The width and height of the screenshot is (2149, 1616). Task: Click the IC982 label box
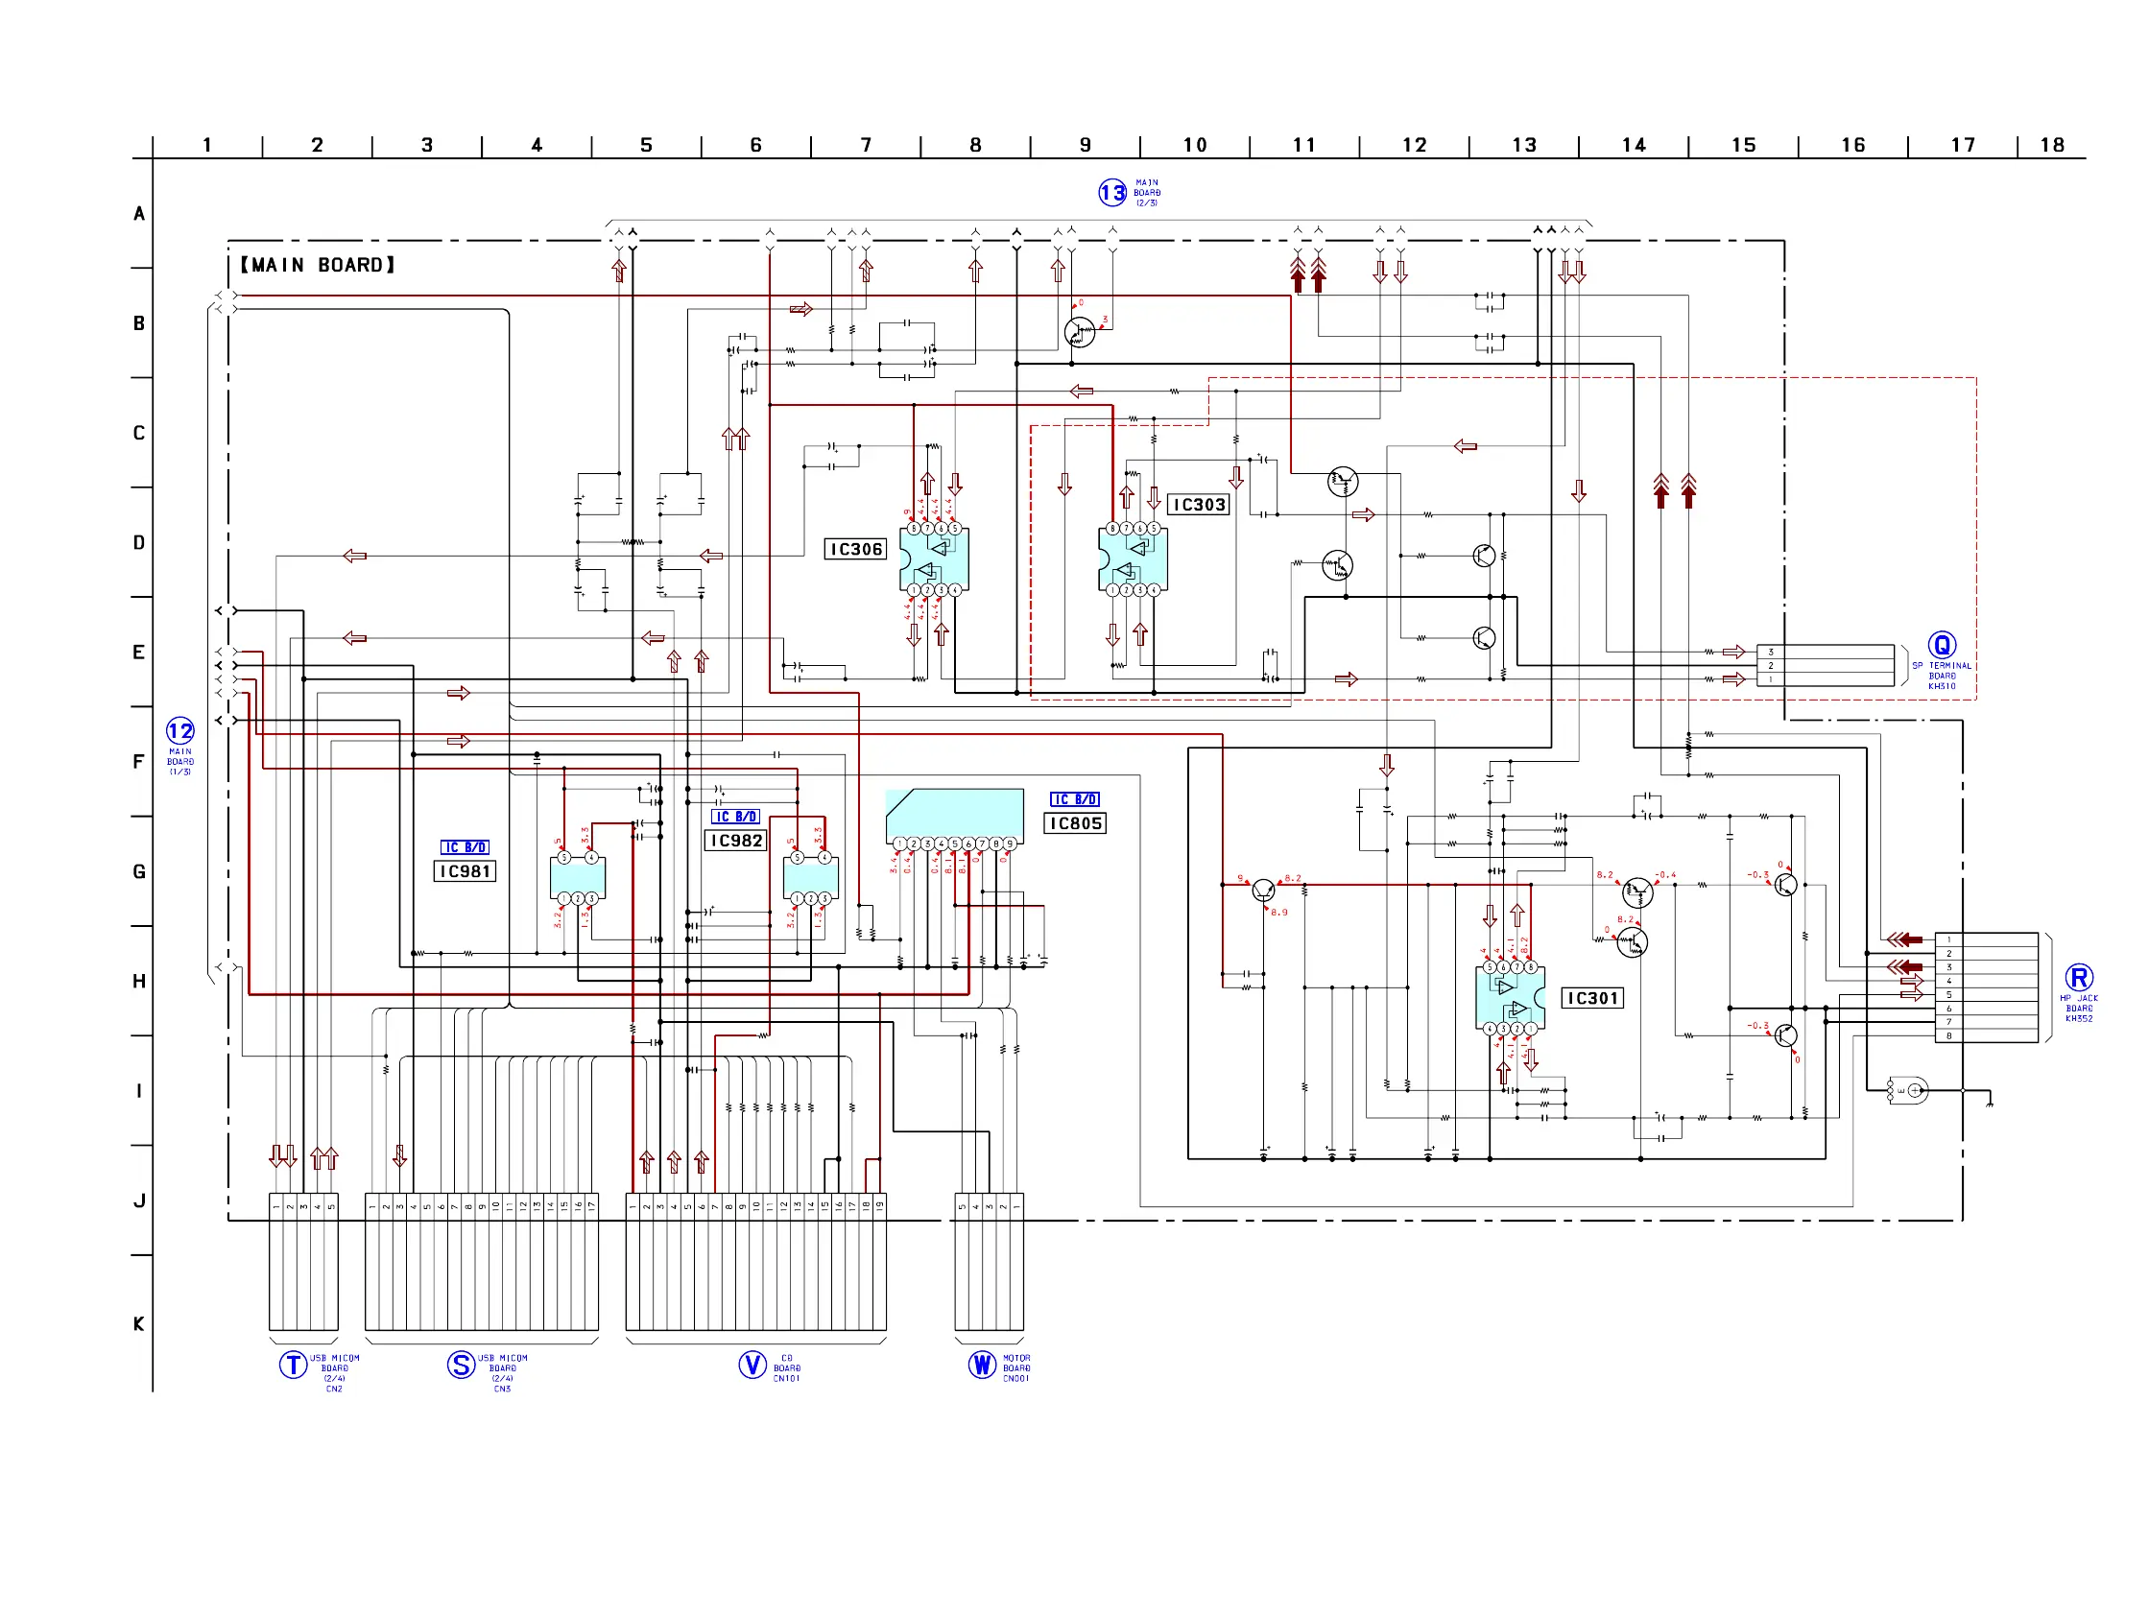[x=735, y=841]
